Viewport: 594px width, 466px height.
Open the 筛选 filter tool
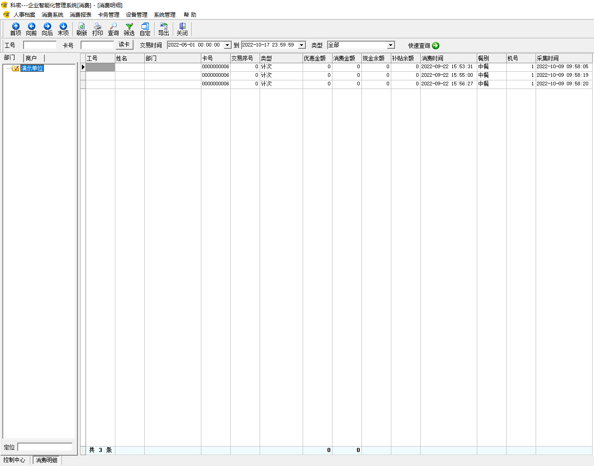pyautogui.click(x=129, y=29)
